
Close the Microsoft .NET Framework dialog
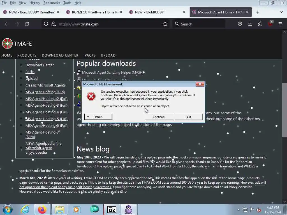tap(200, 84)
